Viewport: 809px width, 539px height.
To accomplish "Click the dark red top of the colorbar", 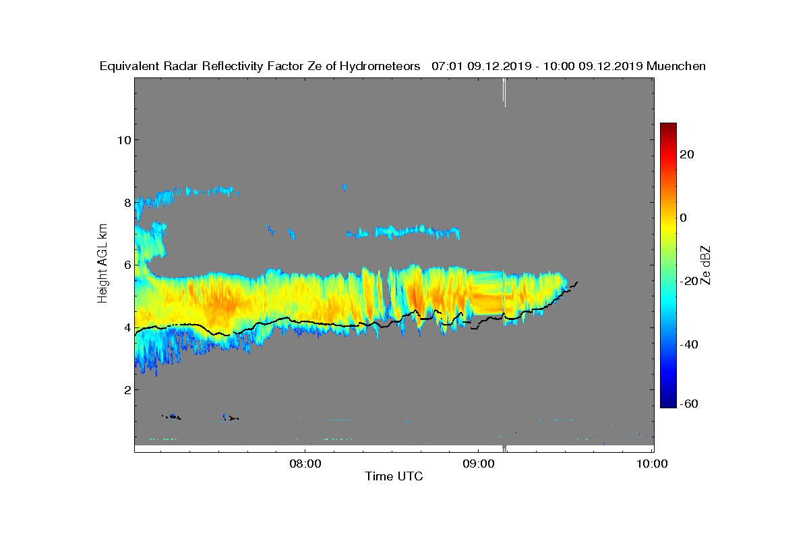I will point(668,127).
